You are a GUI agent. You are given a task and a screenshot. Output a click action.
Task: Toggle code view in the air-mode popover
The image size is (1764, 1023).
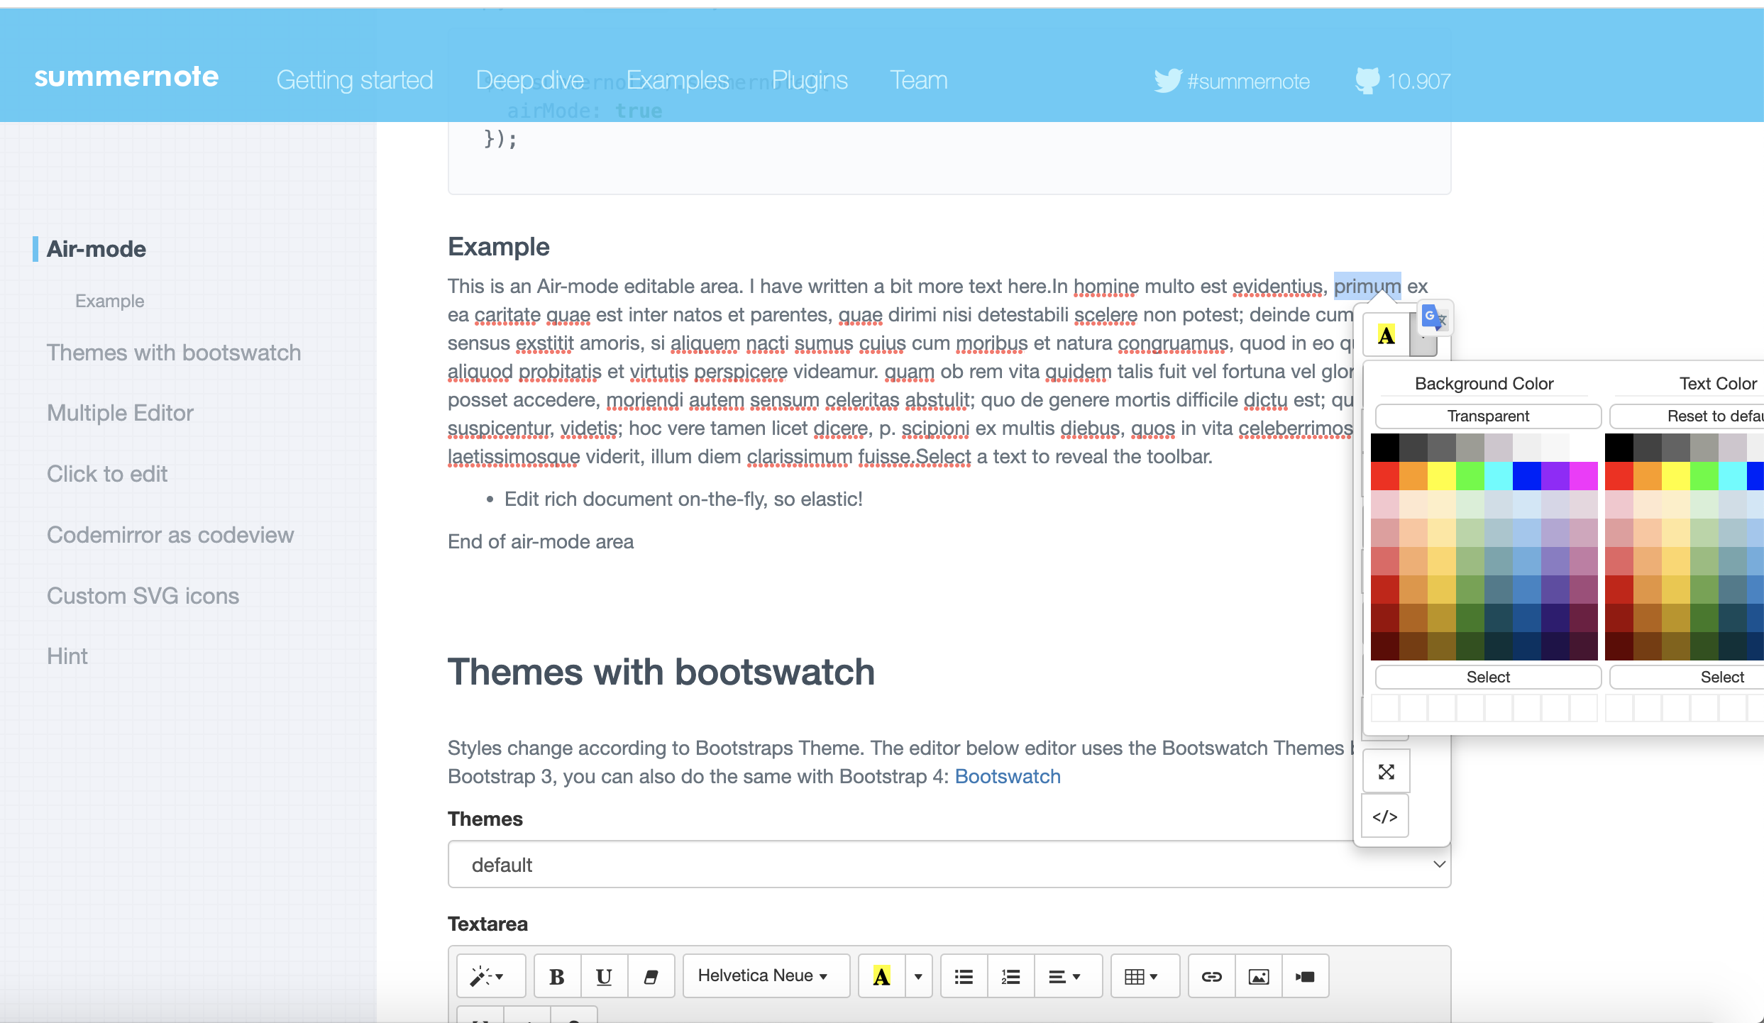1384,816
